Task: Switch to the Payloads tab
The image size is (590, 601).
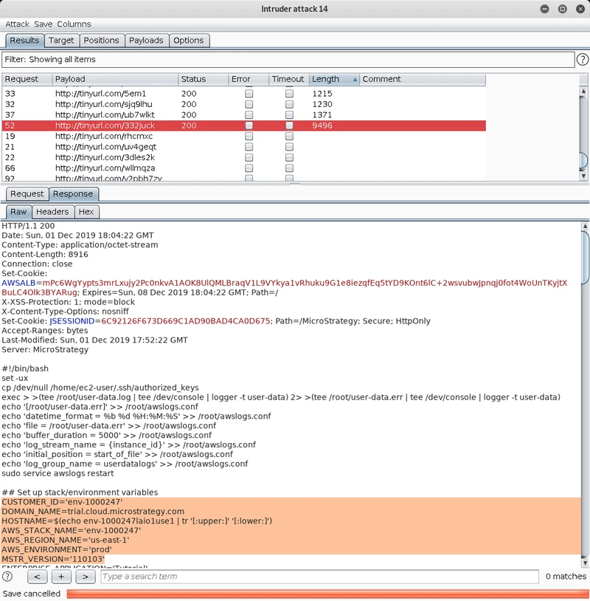Action: (x=146, y=41)
